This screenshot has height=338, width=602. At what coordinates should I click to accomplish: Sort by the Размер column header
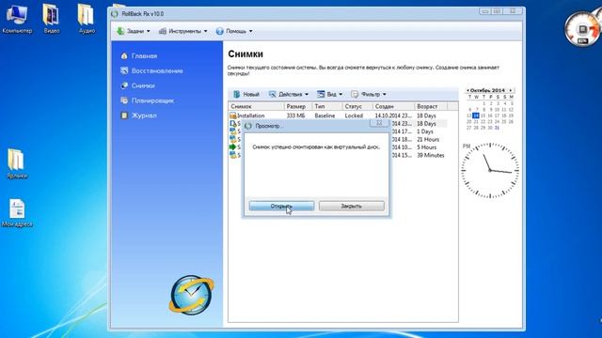point(298,106)
